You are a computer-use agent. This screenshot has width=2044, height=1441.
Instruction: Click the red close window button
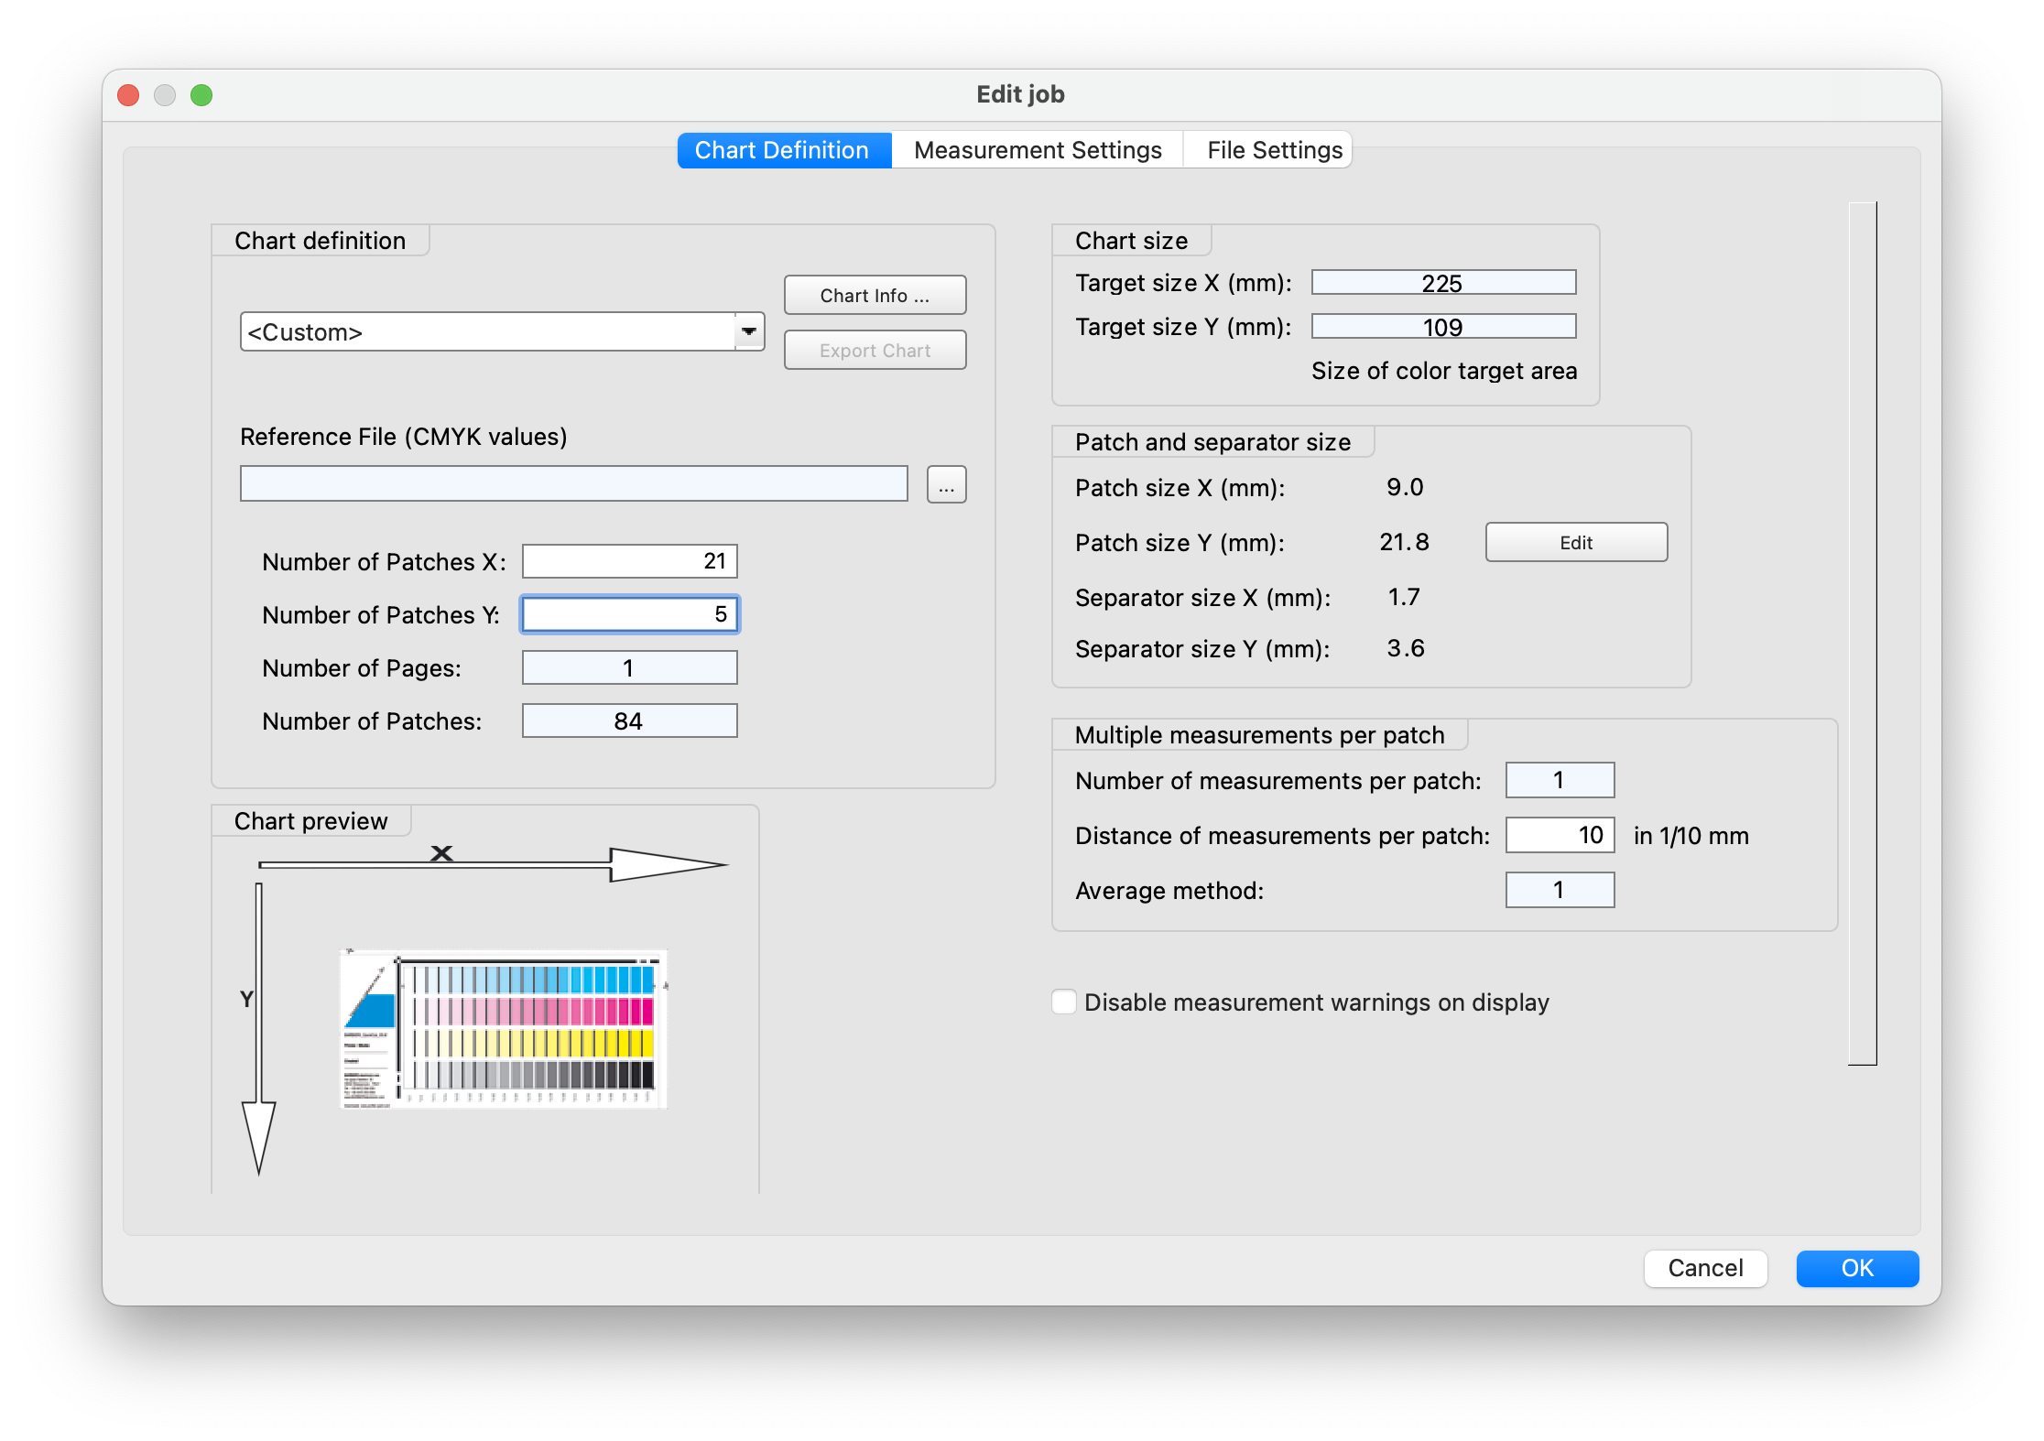tap(128, 95)
